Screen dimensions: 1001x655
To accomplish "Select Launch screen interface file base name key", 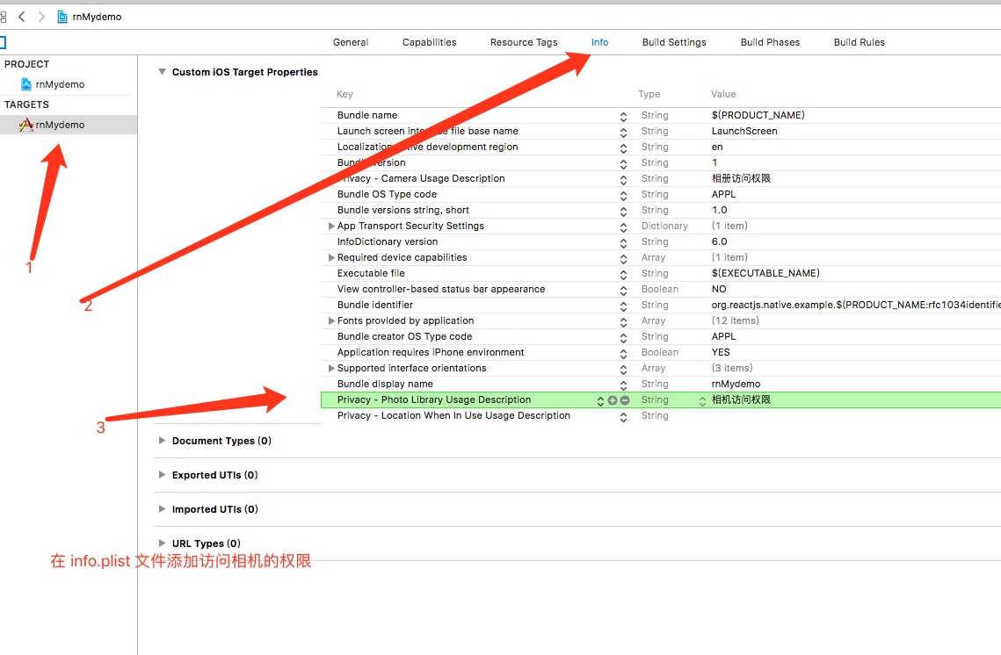I will (x=428, y=131).
